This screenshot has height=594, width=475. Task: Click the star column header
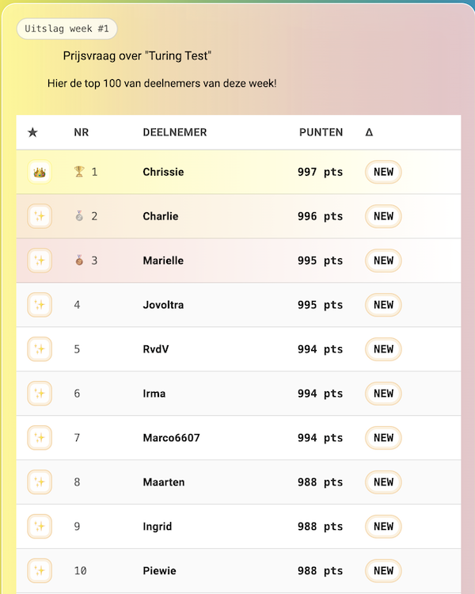32,132
